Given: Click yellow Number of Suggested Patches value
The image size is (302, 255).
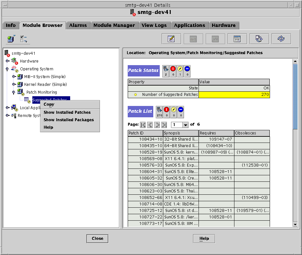Looking at the screenshot, I should click(234, 95).
